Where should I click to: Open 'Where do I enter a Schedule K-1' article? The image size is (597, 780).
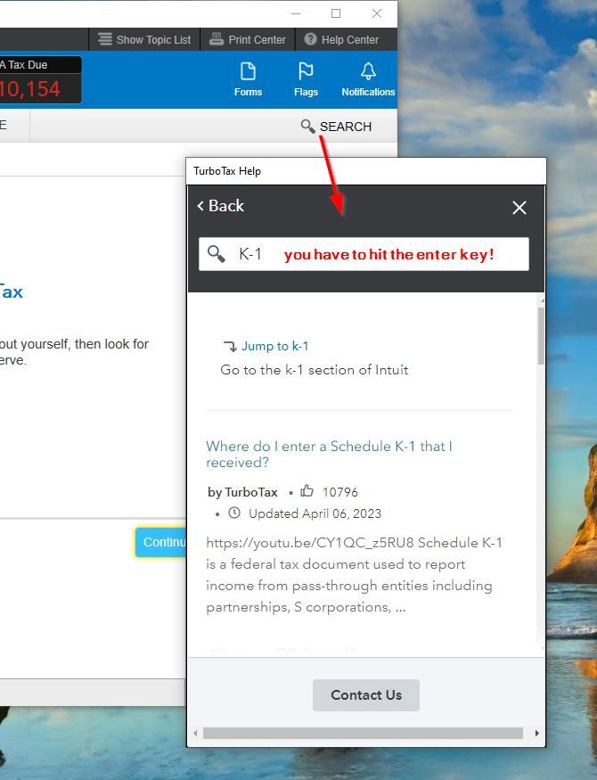pos(329,454)
